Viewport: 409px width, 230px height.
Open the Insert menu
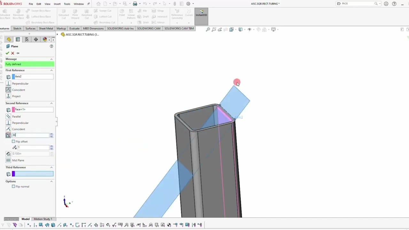click(57, 4)
